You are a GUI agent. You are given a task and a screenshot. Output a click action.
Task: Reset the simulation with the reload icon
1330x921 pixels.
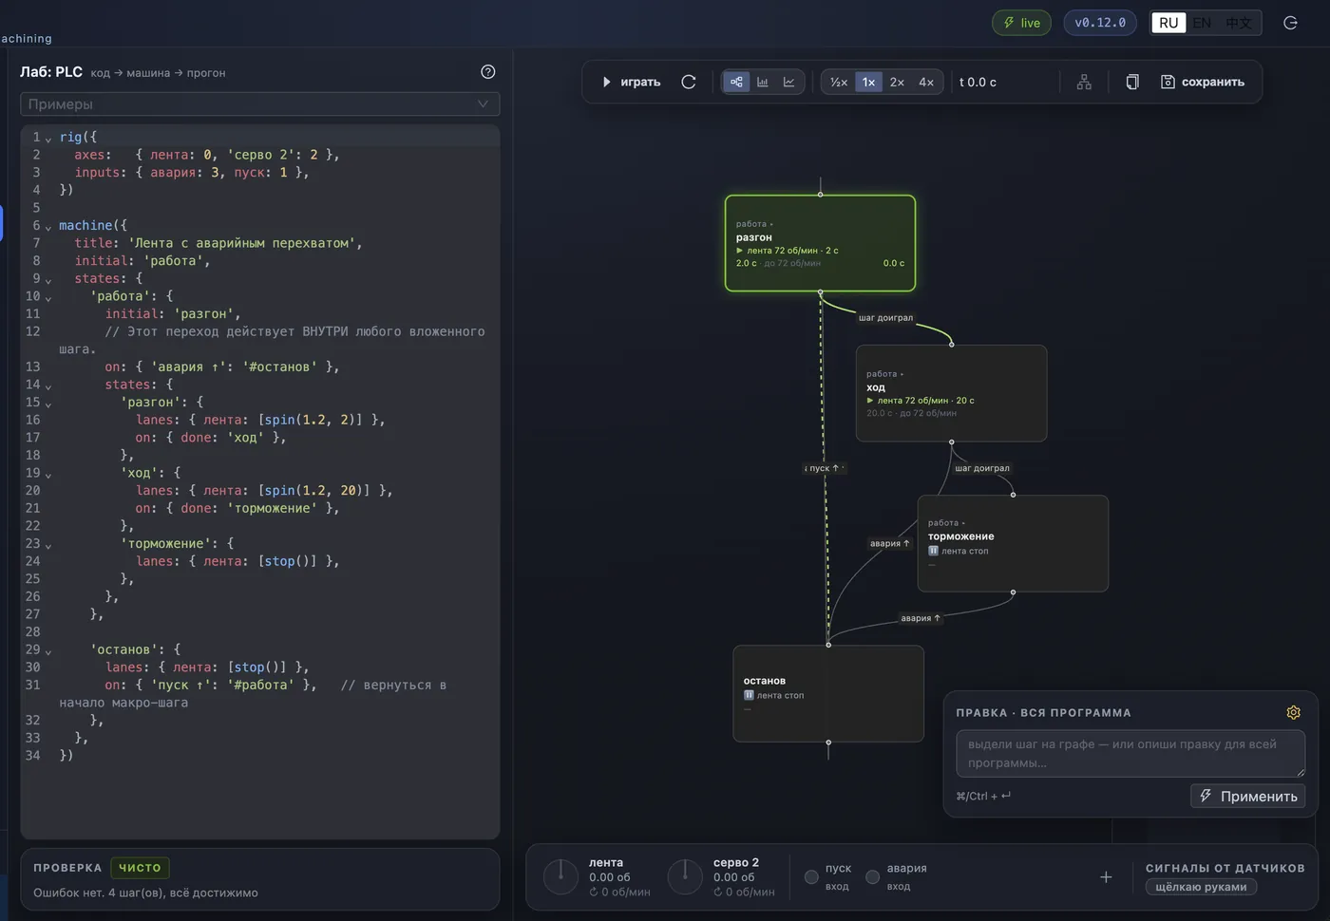click(689, 82)
